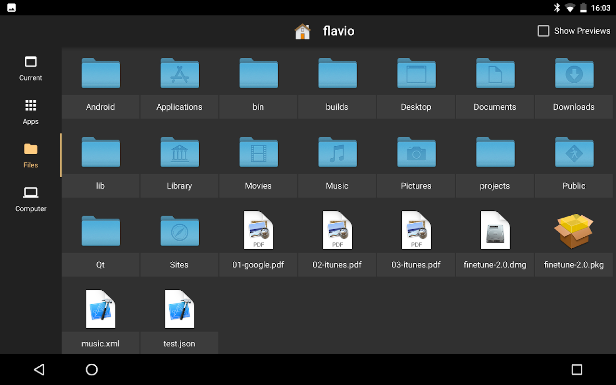Image resolution: width=616 pixels, height=385 pixels.
Task: Switch to the Apps sidebar tab
Action: pyautogui.click(x=31, y=112)
